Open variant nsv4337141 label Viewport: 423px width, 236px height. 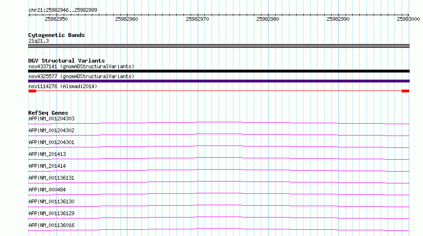click(81, 66)
